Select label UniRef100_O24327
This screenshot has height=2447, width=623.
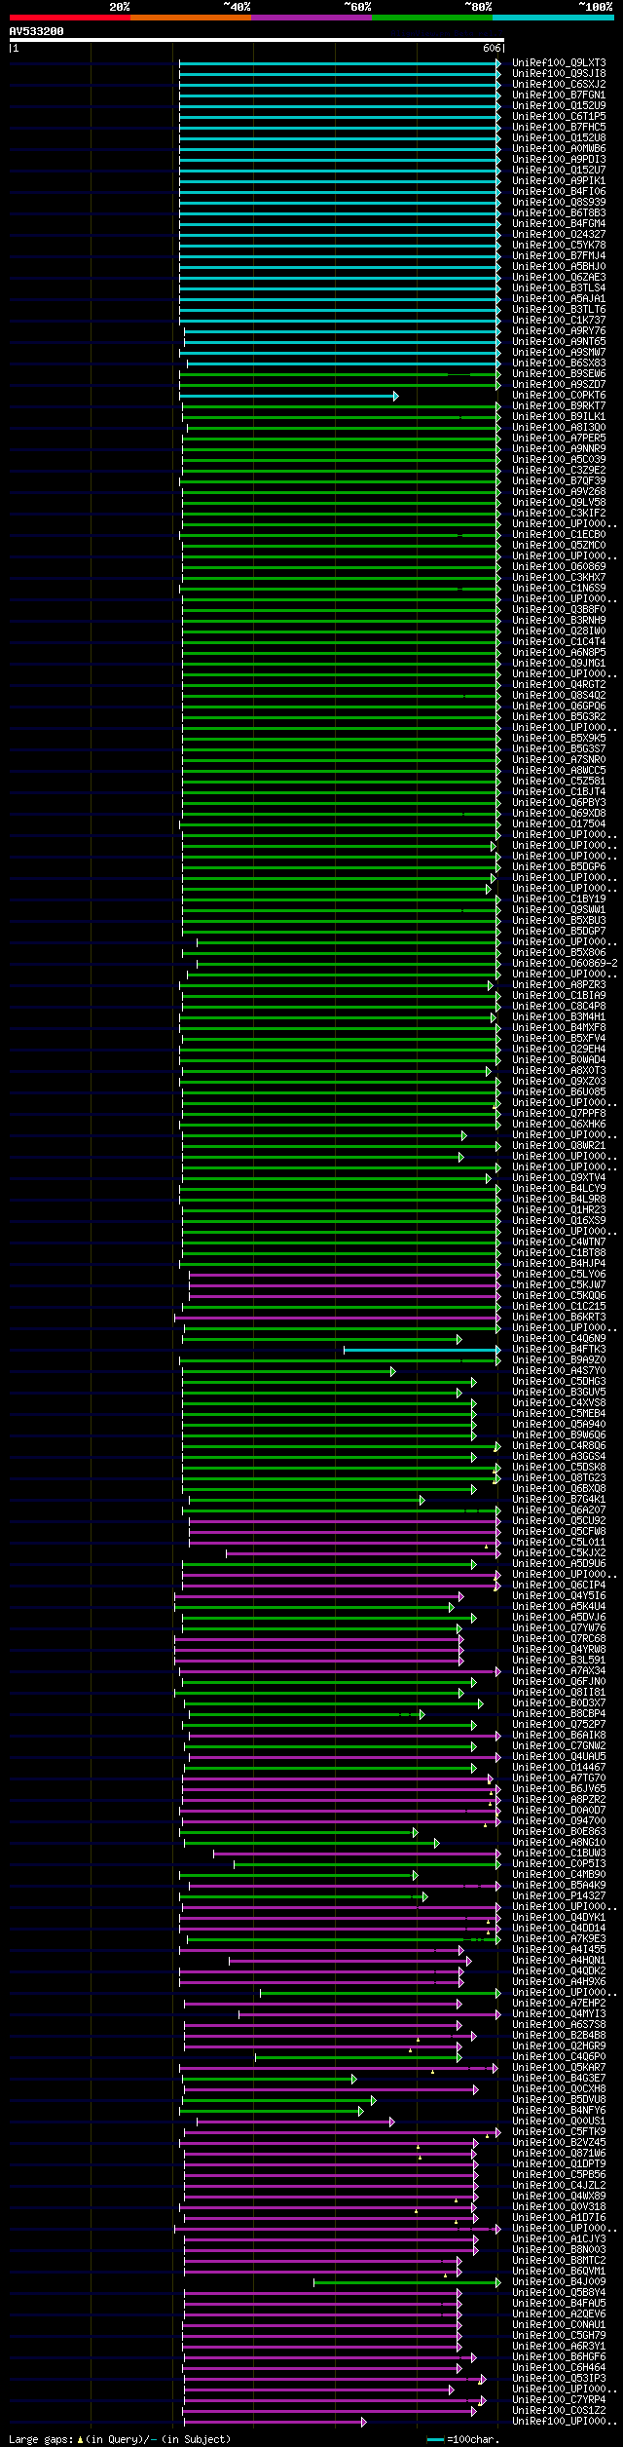[559, 235]
